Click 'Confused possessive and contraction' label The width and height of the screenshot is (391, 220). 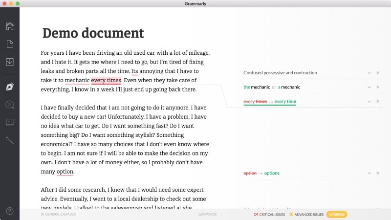point(280,73)
